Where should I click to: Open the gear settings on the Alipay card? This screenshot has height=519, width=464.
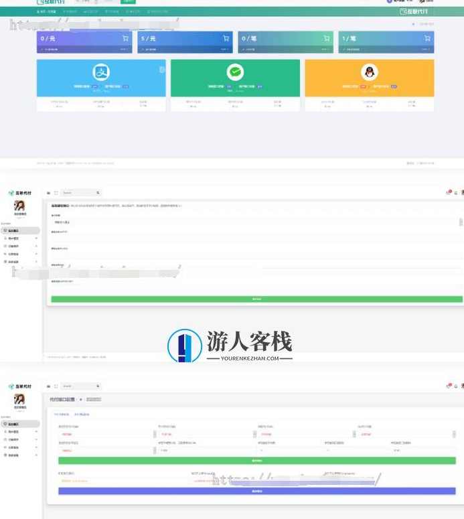[162, 70]
